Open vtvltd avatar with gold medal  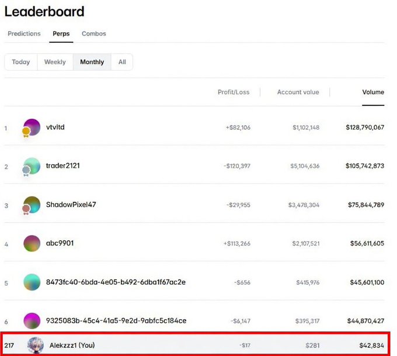point(31,127)
